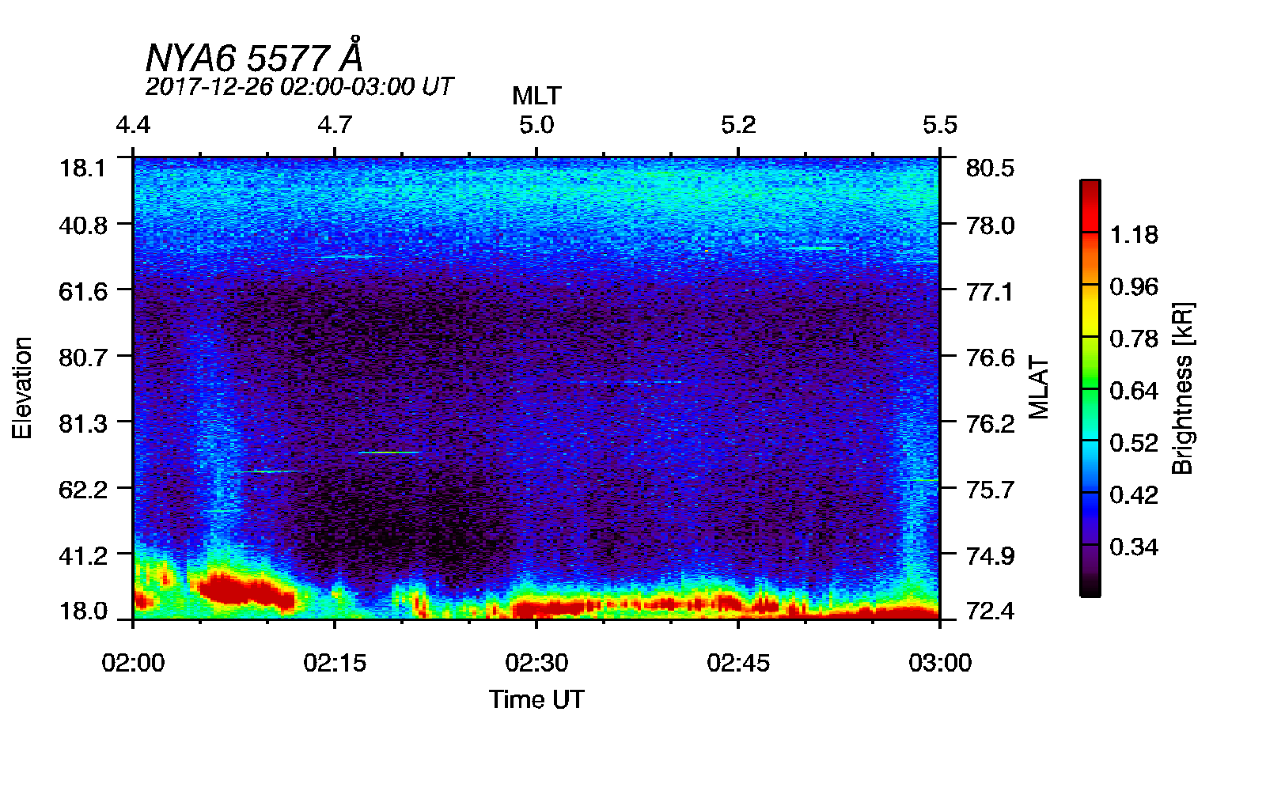Click MLT tick value 4.4

point(133,125)
